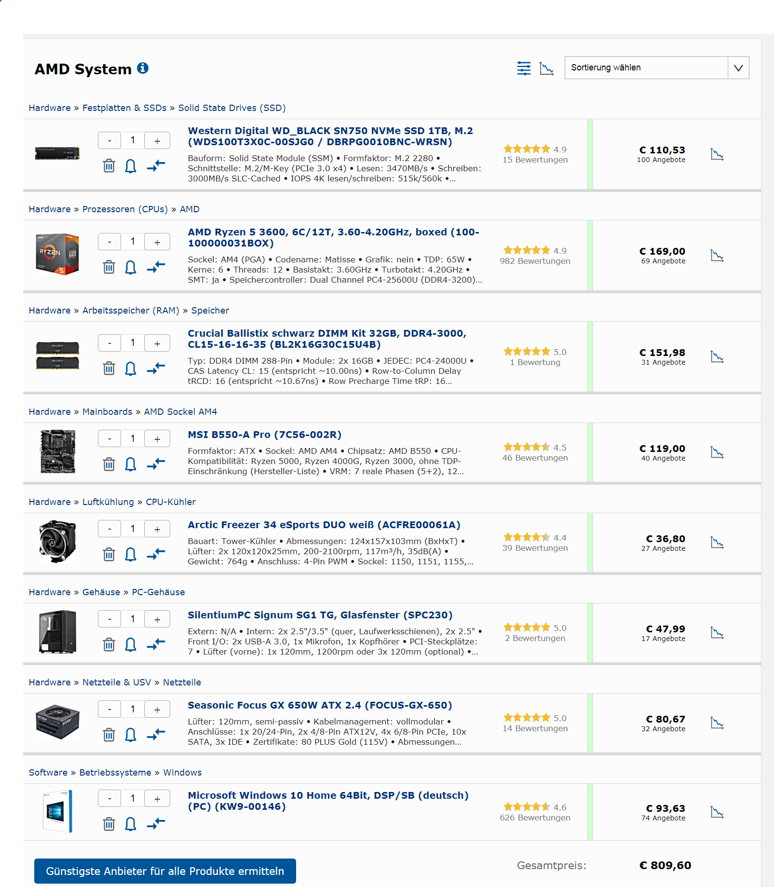Open the list filter settings icon
Viewport: 774px width, 887px height.
(x=524, y=68)
